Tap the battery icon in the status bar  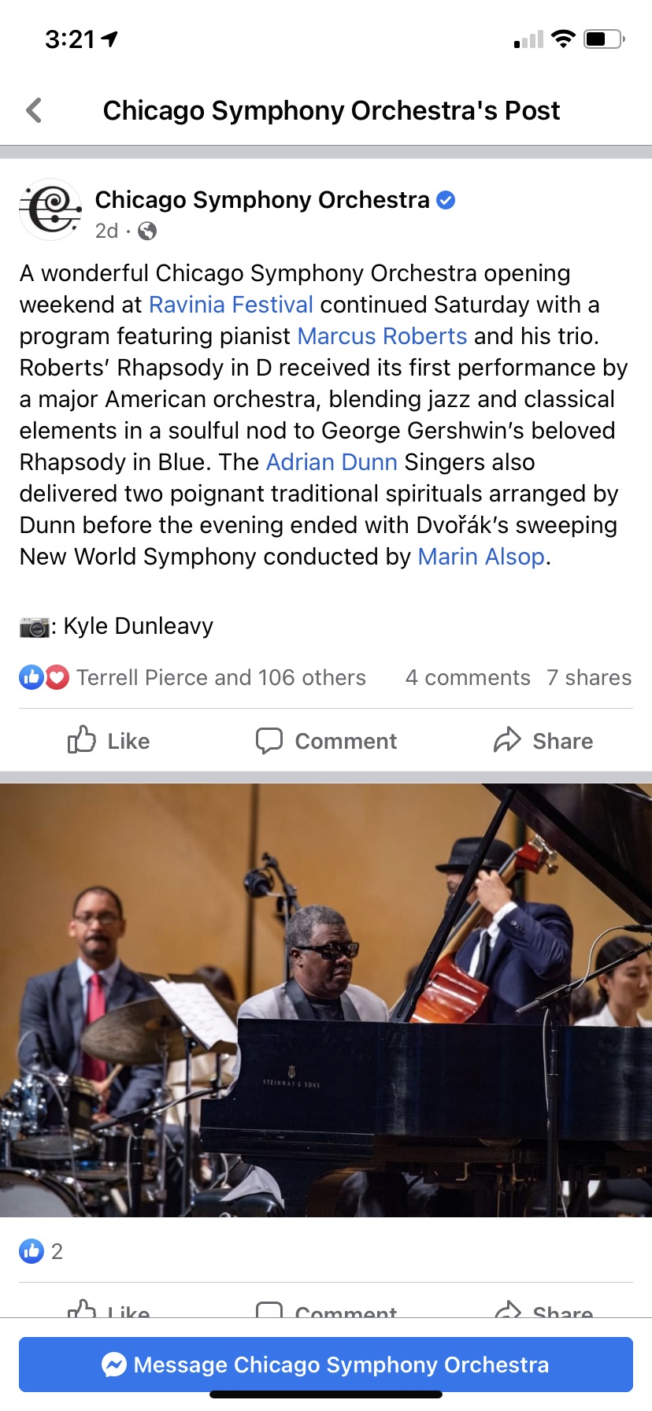[x=604, y=39]
